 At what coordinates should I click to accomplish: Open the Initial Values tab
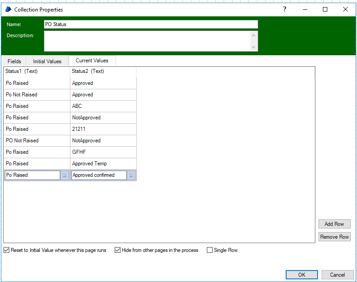point(47,61)
